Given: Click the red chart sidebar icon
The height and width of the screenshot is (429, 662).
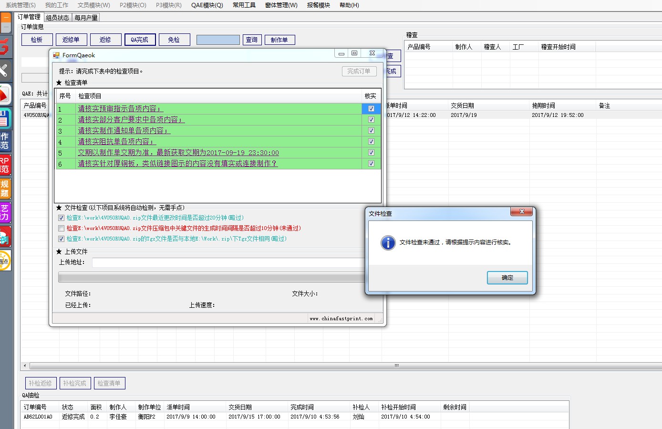Looking at the screenshot, I should pos(5,94).
